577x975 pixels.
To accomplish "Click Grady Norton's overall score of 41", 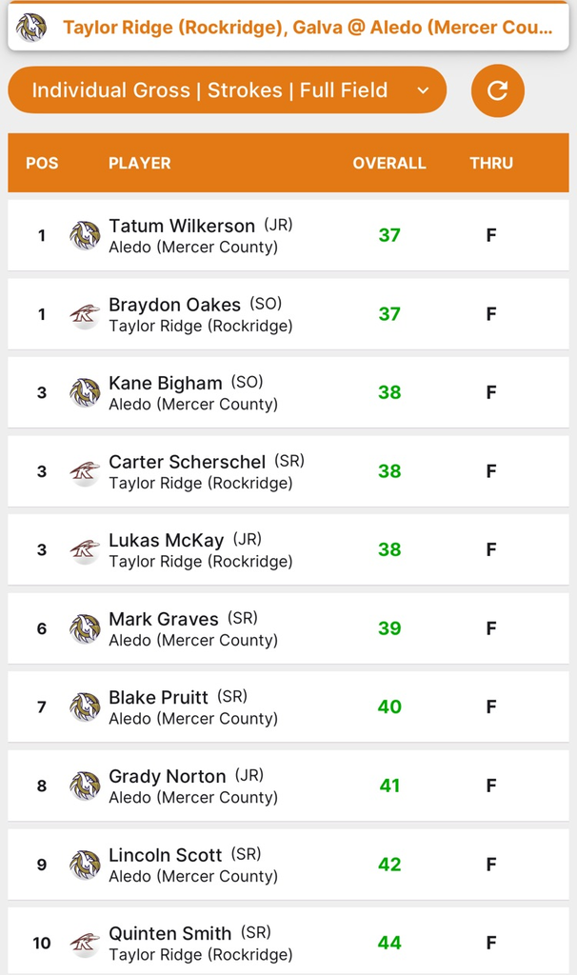I will [389, 786].
